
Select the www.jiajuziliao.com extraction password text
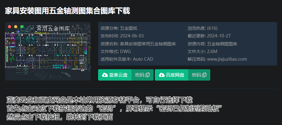pos(227,59)
